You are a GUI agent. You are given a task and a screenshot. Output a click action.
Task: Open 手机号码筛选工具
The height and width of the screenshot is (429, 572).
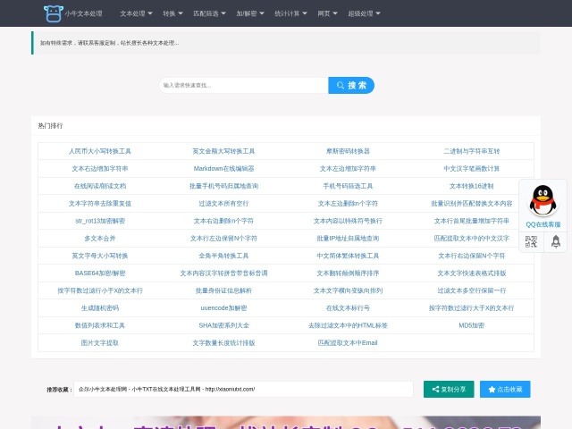click(x=348, y=186)
